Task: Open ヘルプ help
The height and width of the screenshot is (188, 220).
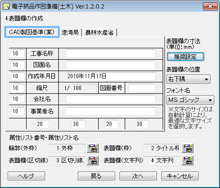Action: tap(26, 176)
